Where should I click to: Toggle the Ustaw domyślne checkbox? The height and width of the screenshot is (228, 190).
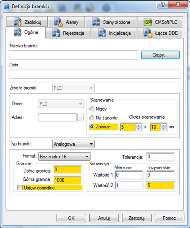[20, 188]
